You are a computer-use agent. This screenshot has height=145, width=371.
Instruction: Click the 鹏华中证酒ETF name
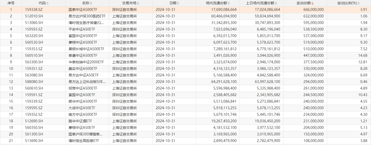click(80, 121)
